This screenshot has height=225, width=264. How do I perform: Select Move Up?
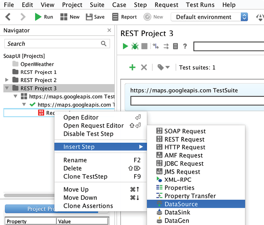coord(101,189)
